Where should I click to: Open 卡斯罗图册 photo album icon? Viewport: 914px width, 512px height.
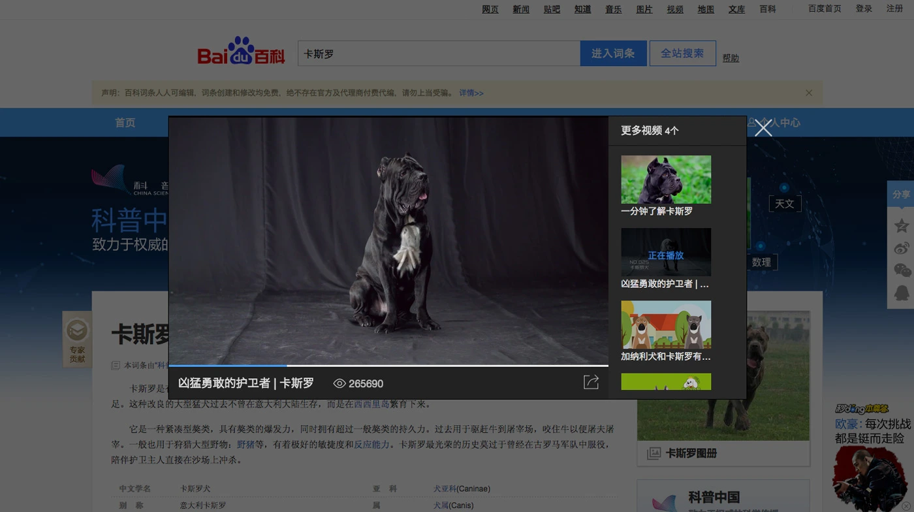coord(654,454)
